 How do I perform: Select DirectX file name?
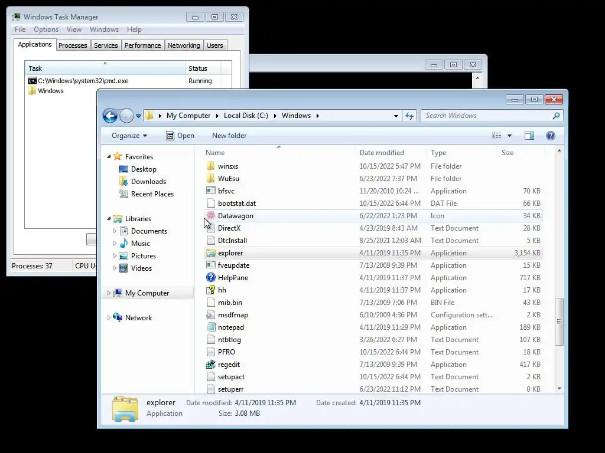pyautogui.click(x=229, y=228)
